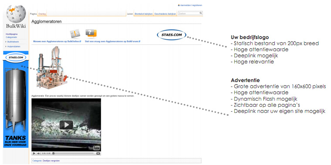Click the Categorie link in the footer box

37,161
